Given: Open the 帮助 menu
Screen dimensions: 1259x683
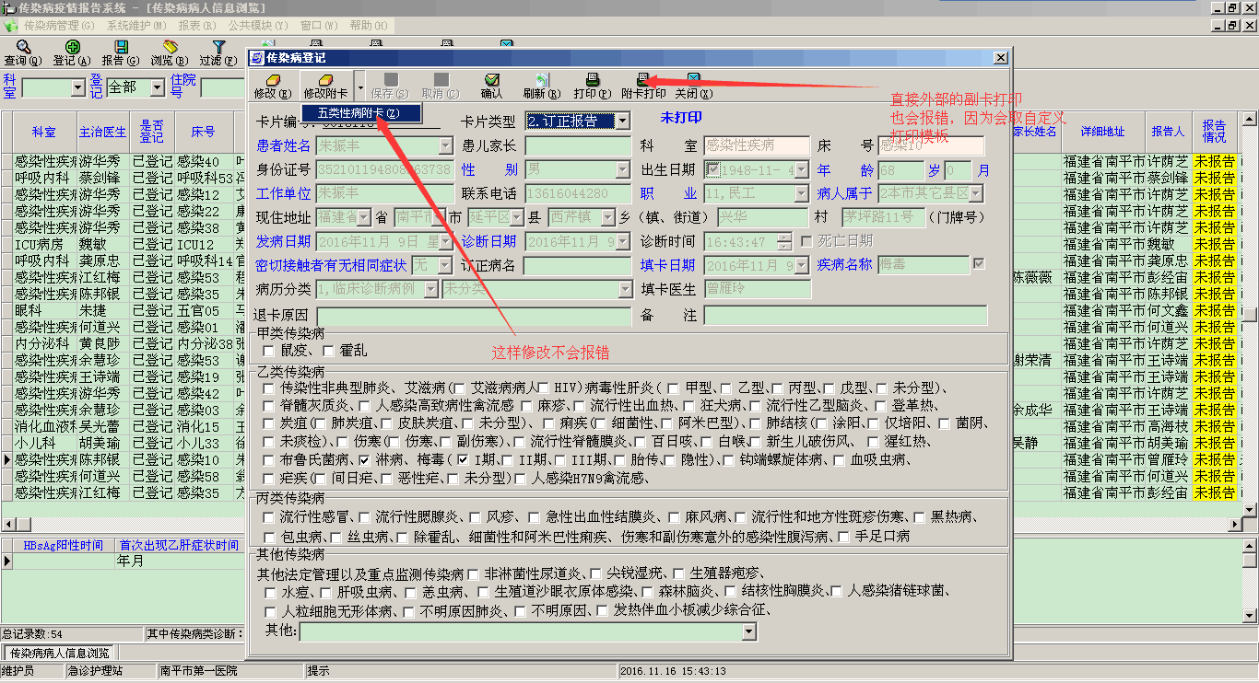Looking at the screenshot, I should [369, 25].
